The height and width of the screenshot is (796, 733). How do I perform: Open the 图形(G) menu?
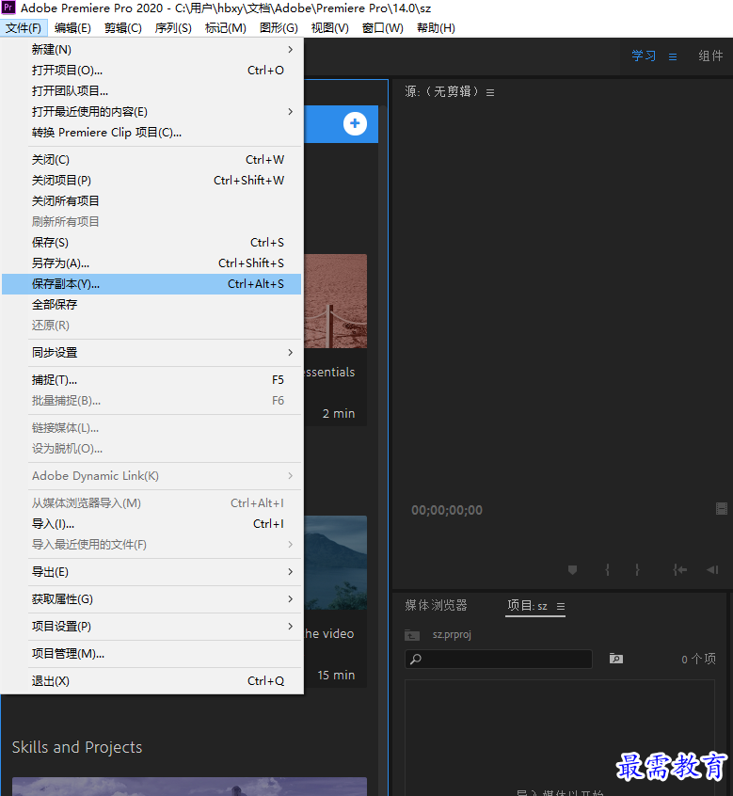click(x=279, y=28)
